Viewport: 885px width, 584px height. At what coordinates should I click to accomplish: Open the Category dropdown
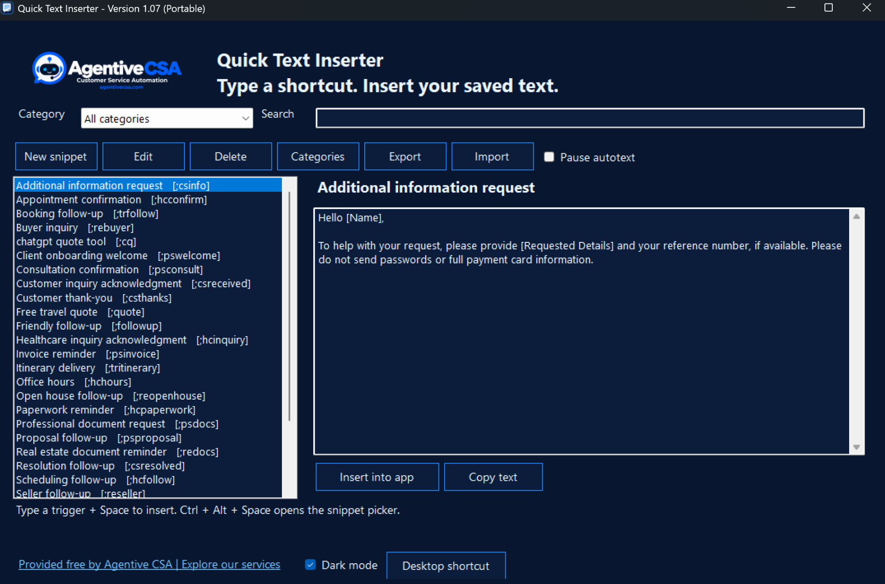[x=167, y=118]
